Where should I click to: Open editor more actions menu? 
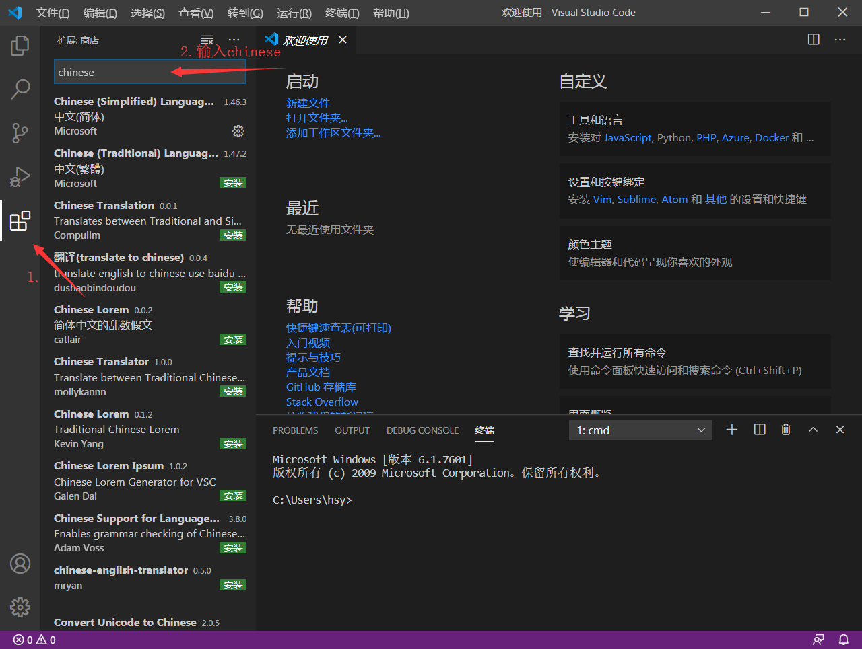click(840, 40)
